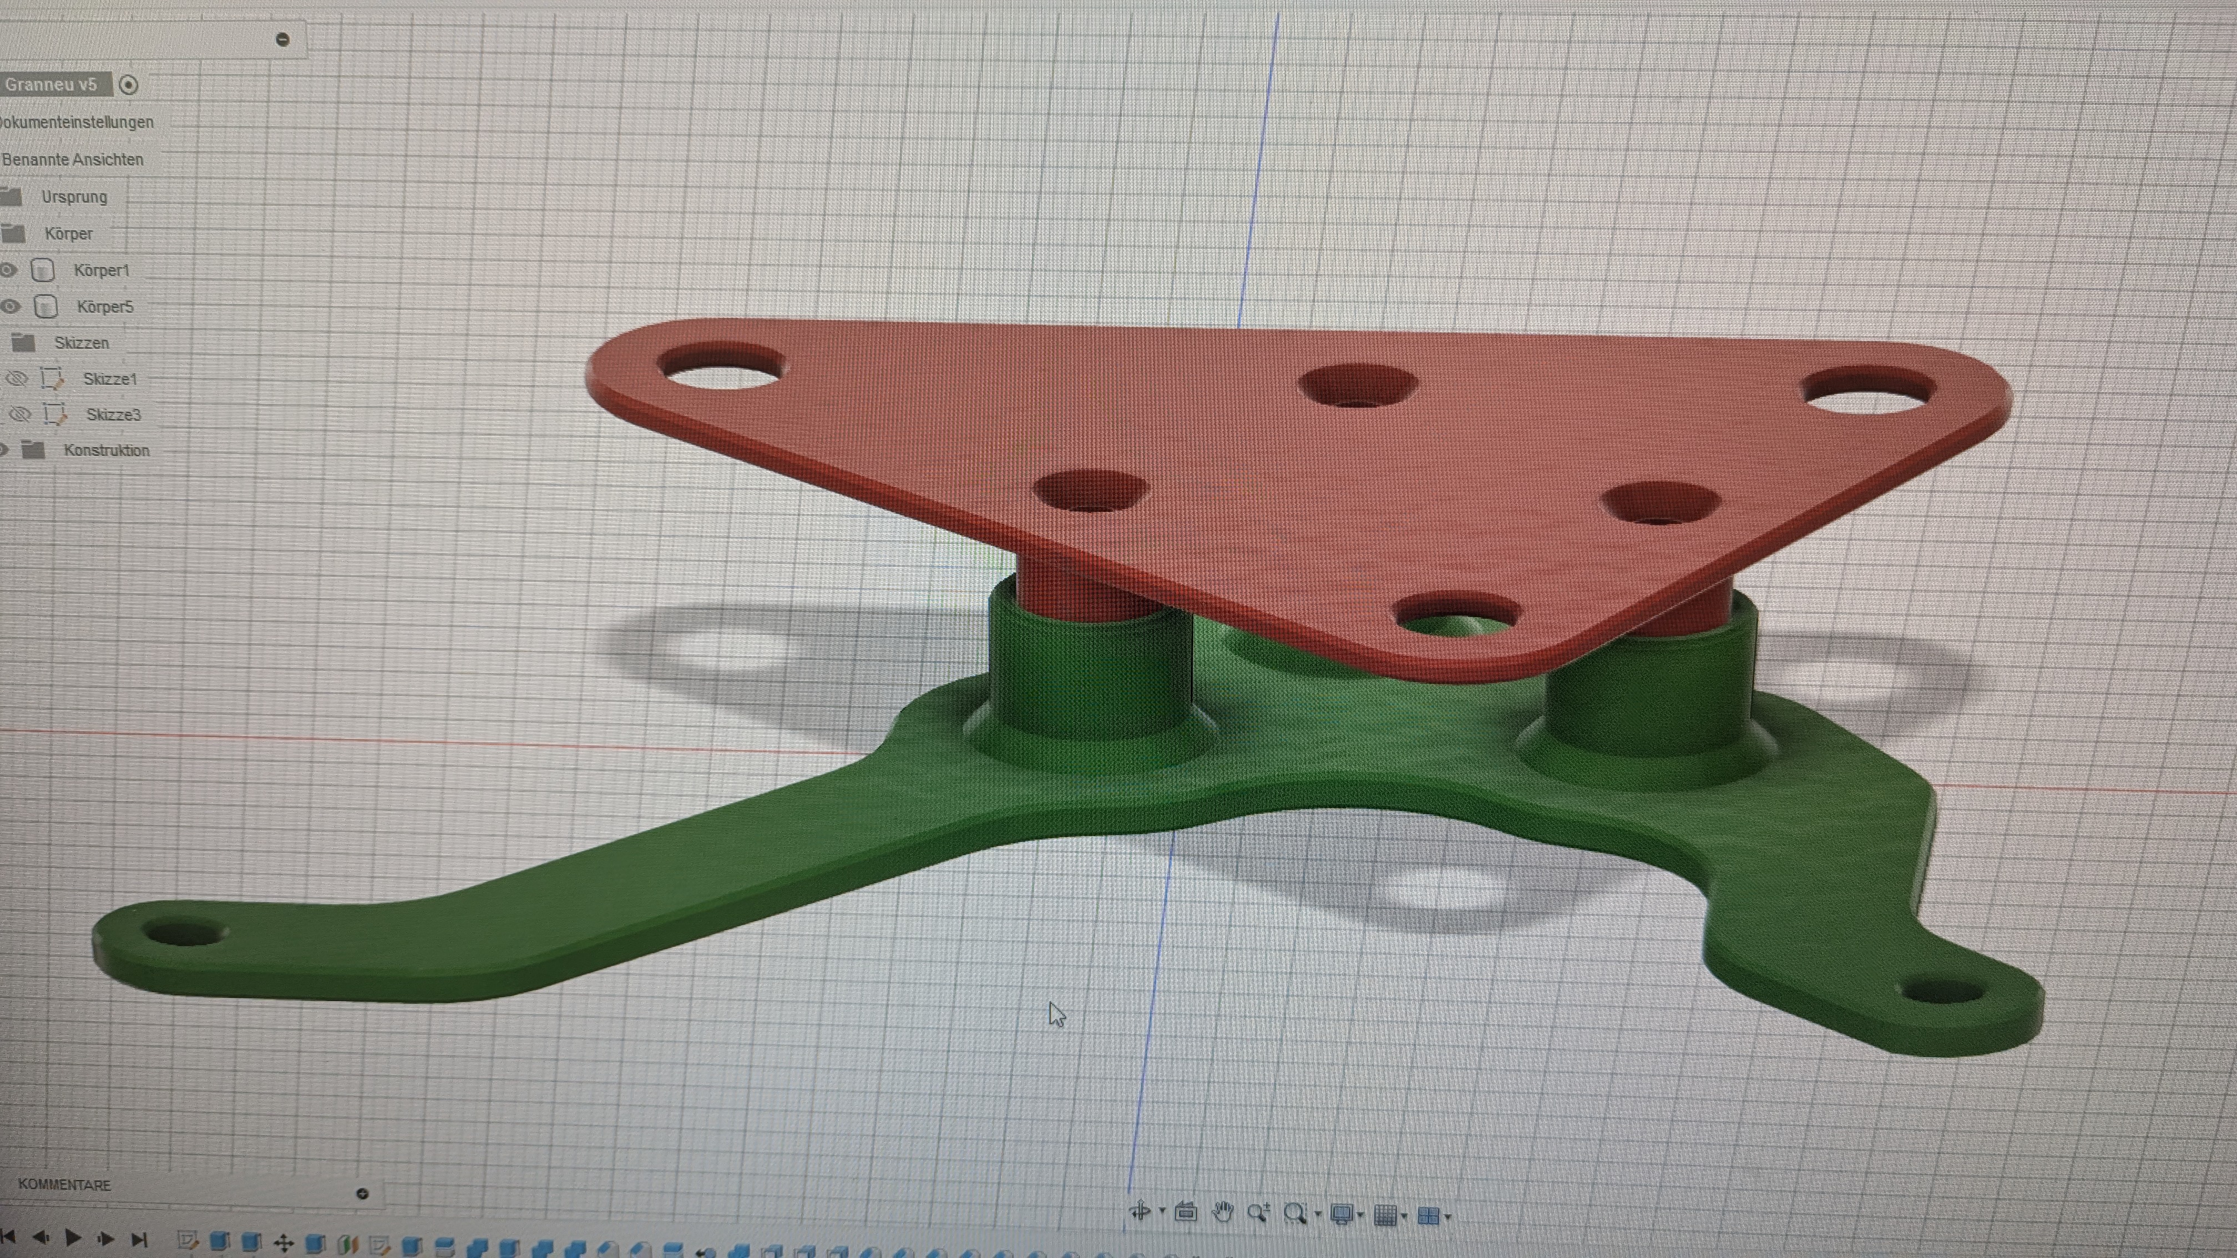Click the body icon beside Körper5

coord(45,307)
